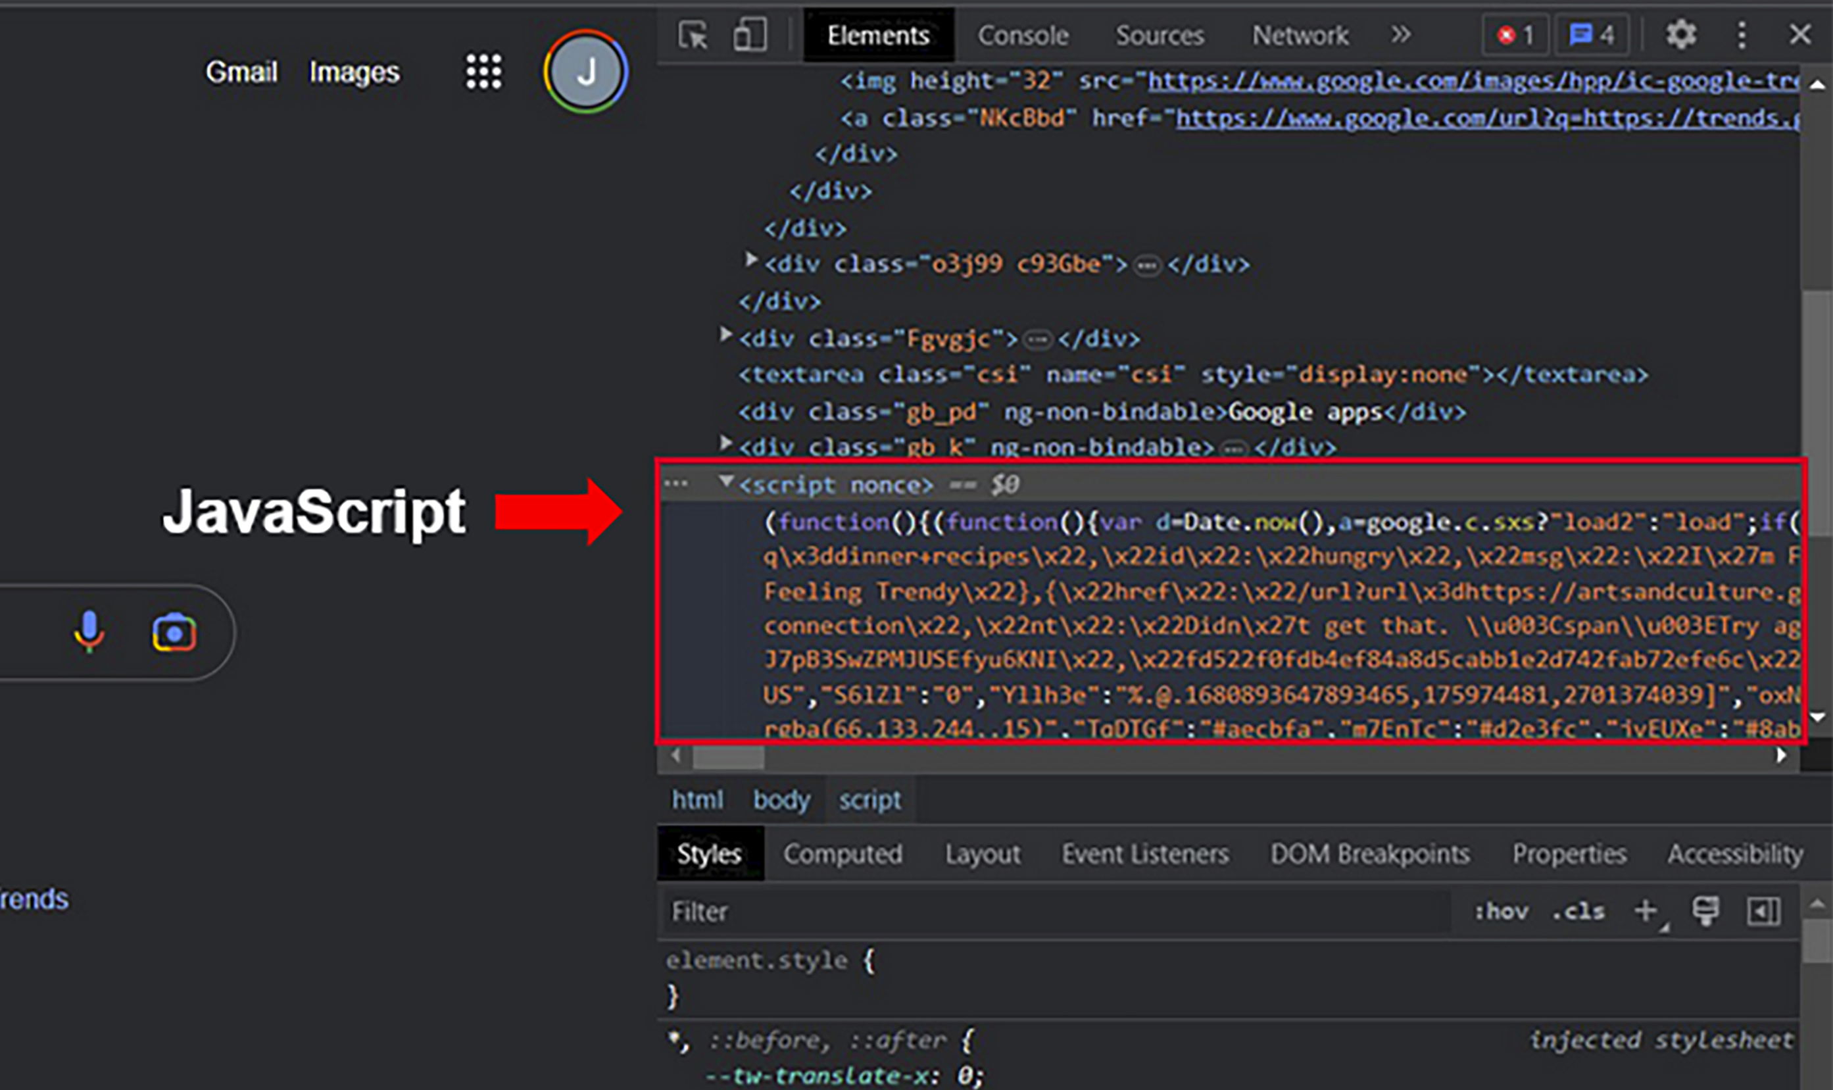Activate the voice search microphone icon

tap(89, 630)
